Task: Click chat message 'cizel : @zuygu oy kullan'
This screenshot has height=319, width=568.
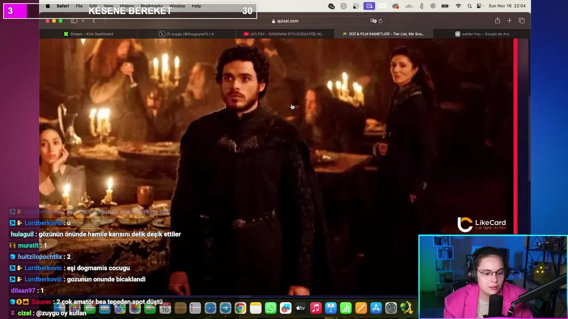Action: (x=48, y=313)
